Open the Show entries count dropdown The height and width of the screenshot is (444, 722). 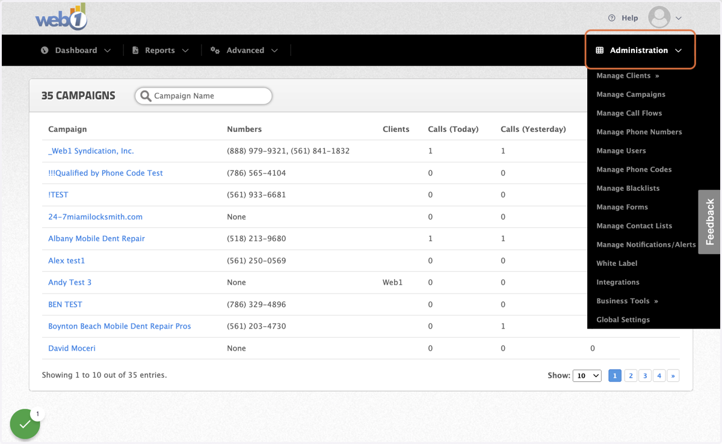(x=587, y=375)
